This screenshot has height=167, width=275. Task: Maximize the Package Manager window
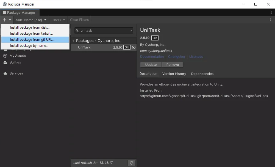coord(256,4)
